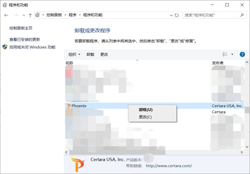Sort by the 名称 column header
250x174 pixels.
[69, 63]
